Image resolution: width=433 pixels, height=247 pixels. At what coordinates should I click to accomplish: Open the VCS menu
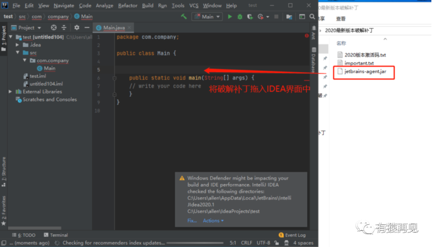(194, 6)
